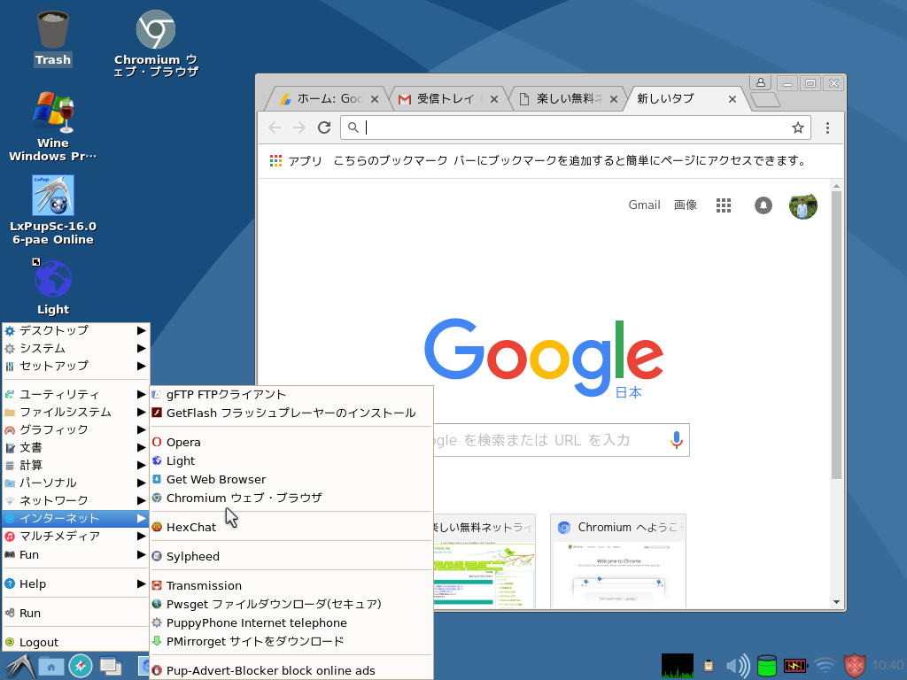
Task: Open the Opera browser from the menu
Action: 182,442
